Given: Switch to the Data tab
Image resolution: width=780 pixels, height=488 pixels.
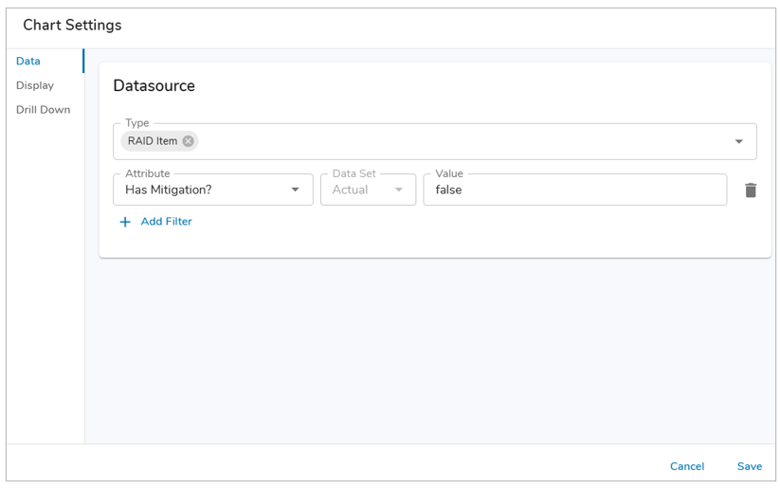Looking at the screenshot, I should [28, 61].
